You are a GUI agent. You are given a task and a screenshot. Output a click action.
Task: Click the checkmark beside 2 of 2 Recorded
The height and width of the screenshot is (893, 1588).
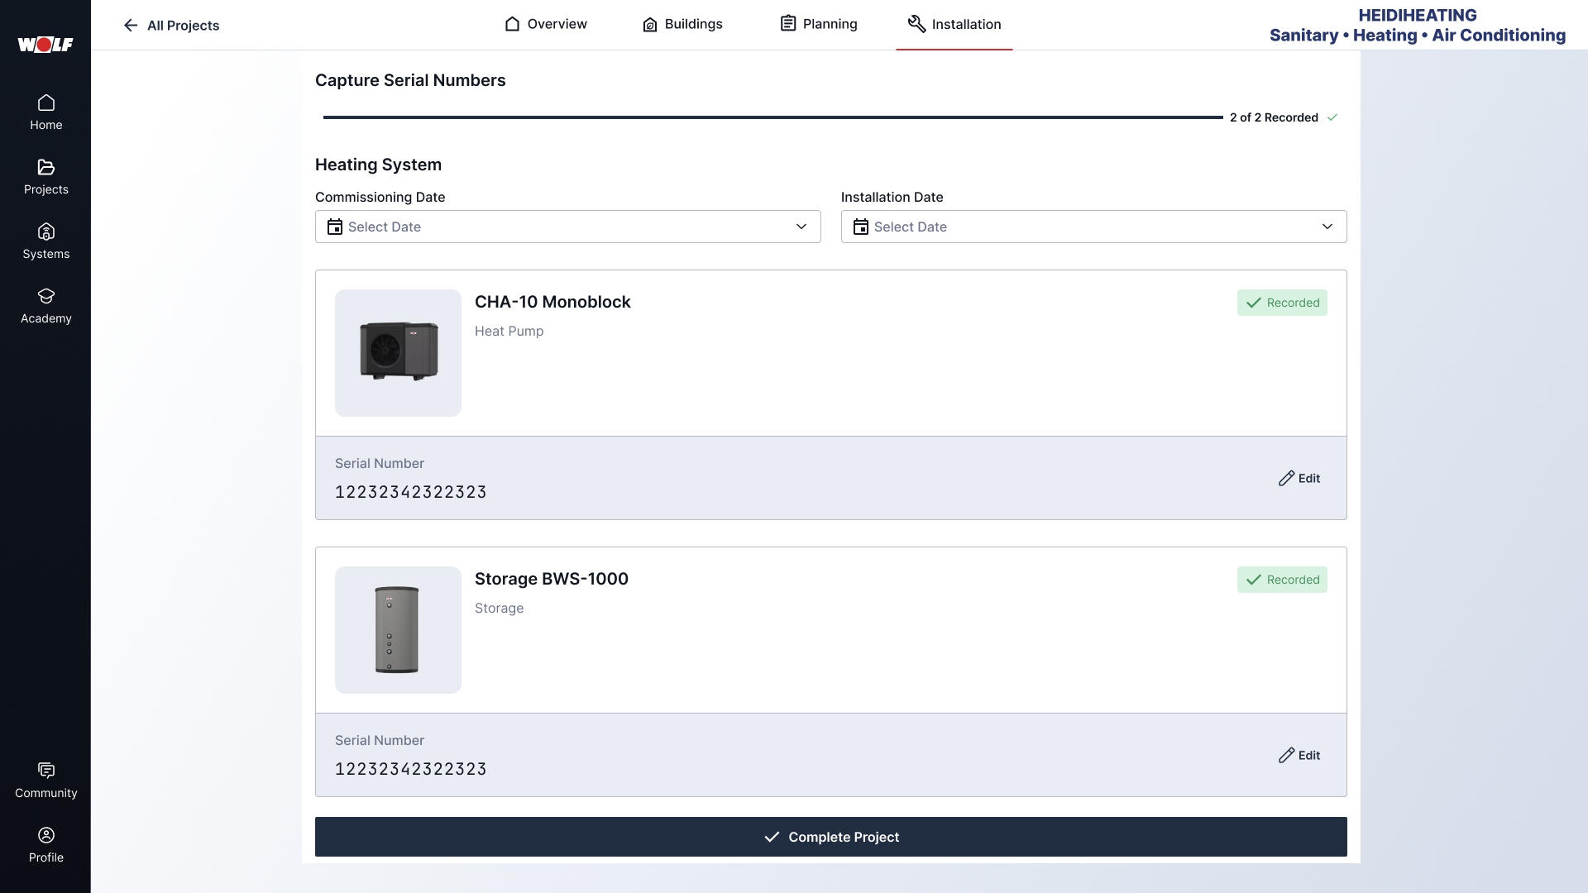pos(1332,117)
